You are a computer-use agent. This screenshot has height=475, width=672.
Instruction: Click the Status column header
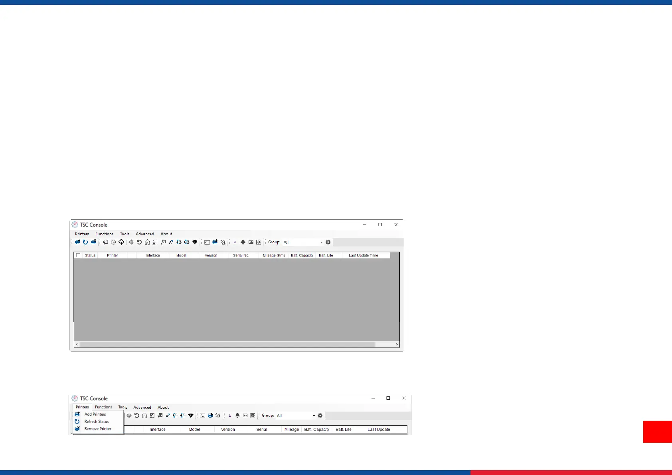coord(90,255)
